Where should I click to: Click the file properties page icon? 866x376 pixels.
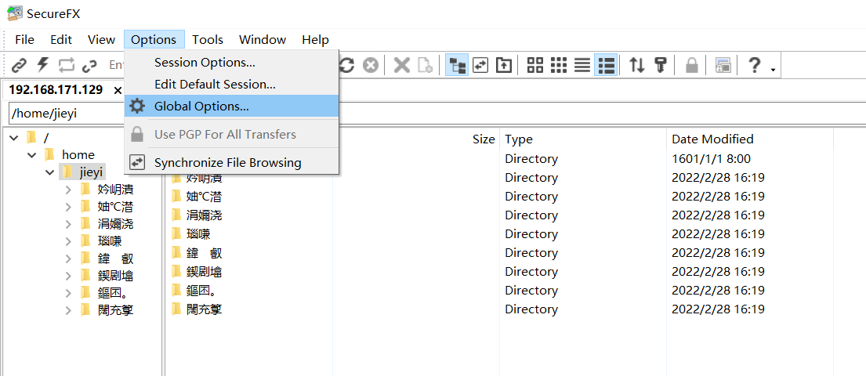(x=425, y=65)
